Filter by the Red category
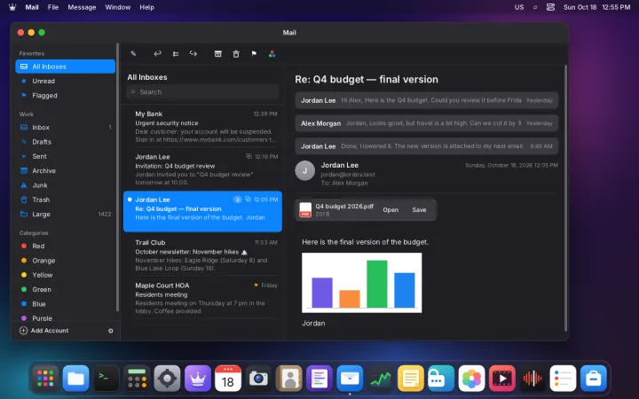 [x=65, y=246]
